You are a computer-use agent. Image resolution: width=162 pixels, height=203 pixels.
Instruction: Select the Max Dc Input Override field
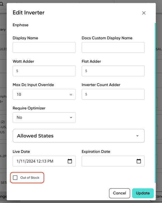[44, 94]
